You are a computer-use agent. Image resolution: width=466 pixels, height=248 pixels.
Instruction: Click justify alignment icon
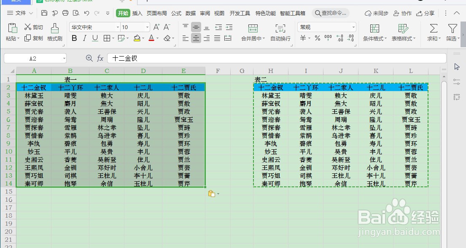(217, 38)
